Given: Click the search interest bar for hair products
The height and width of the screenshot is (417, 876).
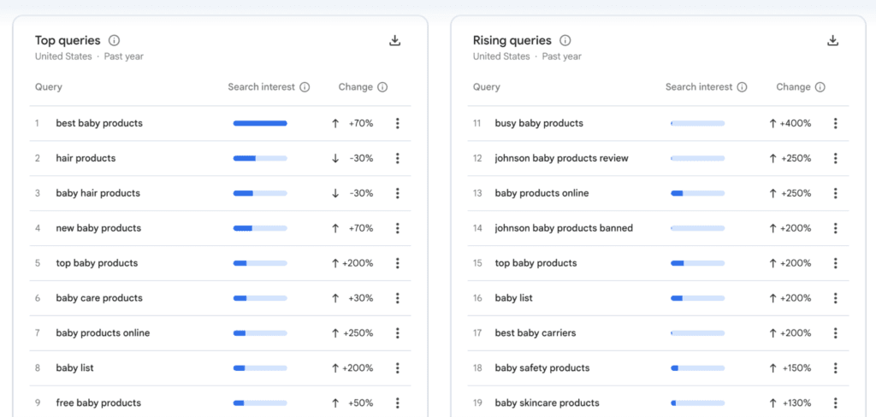Looking at the screenshot, I should click(260, 159).
